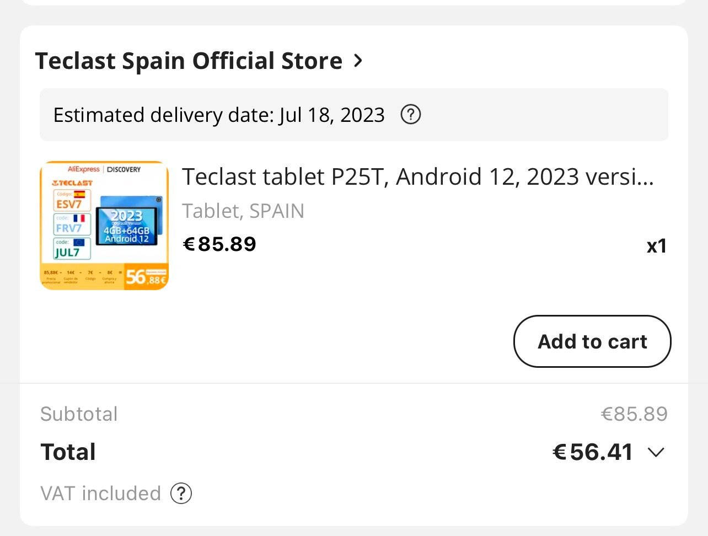Click the estimated delivery date banner
Image resolution: width=708 pixels, height=536 pixels.
pyautogui.click(x=354, y=115)
